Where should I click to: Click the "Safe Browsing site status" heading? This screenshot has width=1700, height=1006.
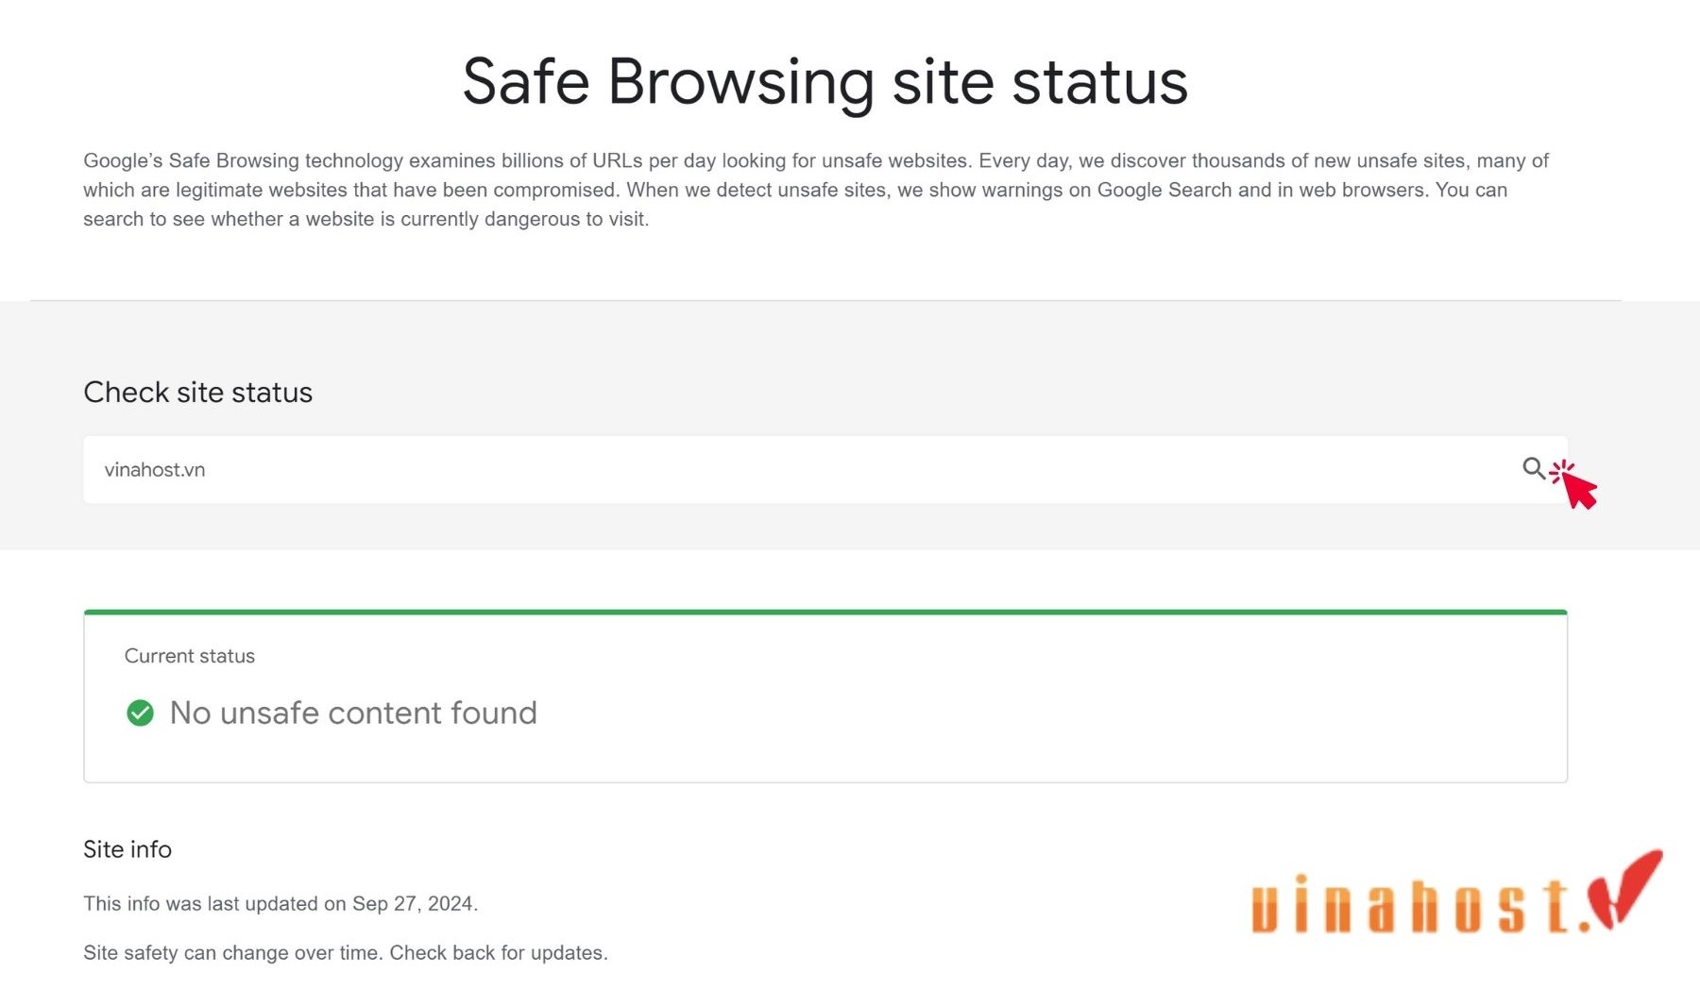pos(824,81)
